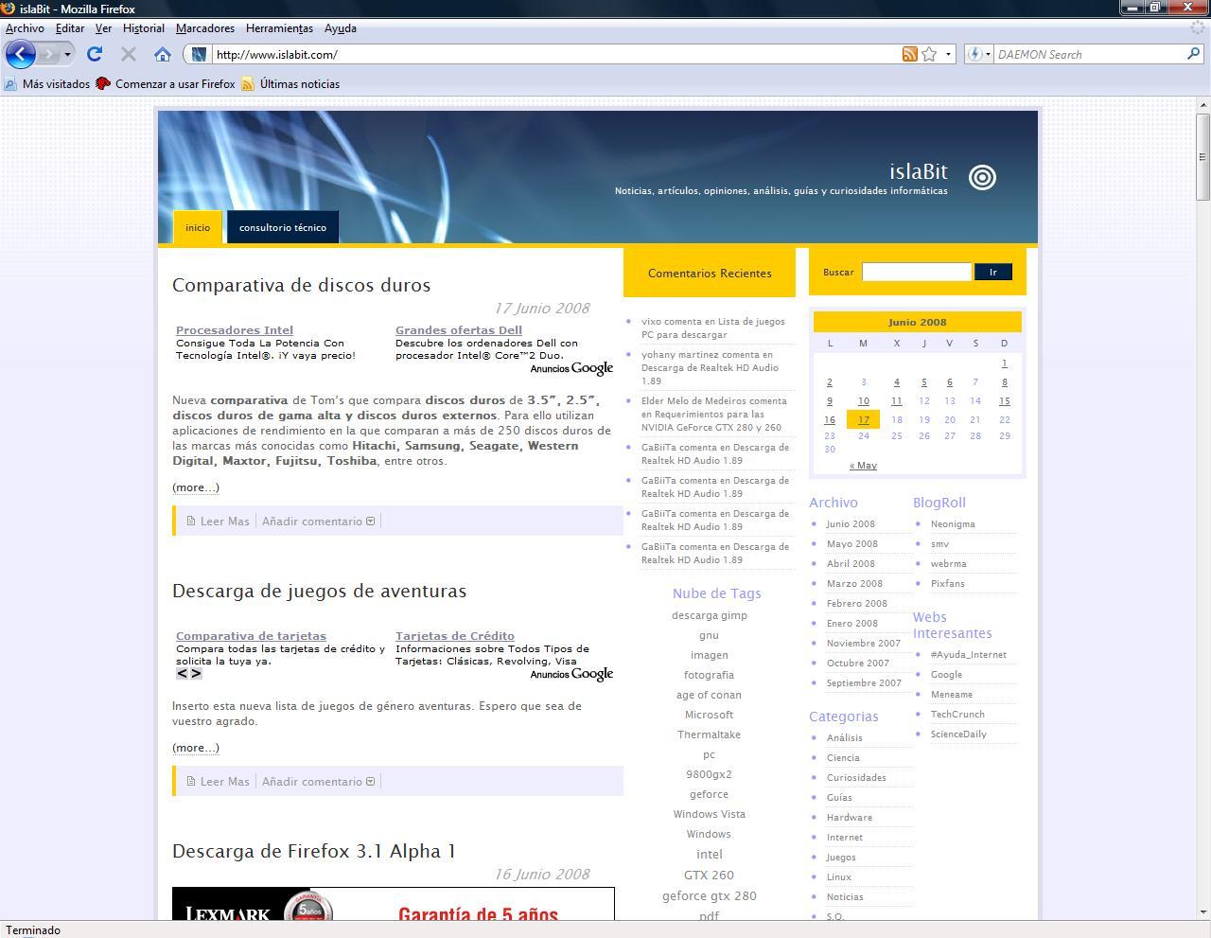This screenshot has height=938, width=1211.
Task: Click the Firefox back arrow button
Action: (21, 54)
